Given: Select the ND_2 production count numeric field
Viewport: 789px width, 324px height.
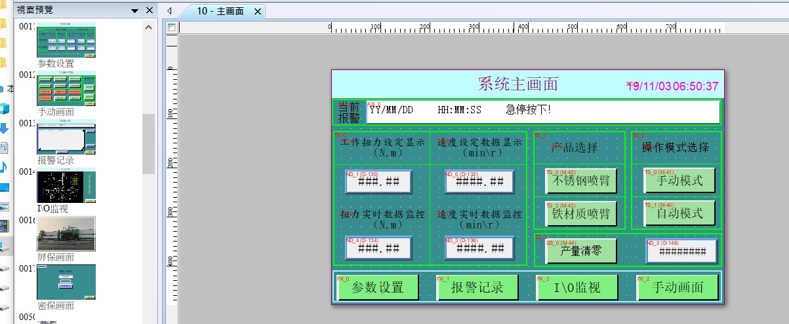Looking at the screenshot, I should point(681,251).
